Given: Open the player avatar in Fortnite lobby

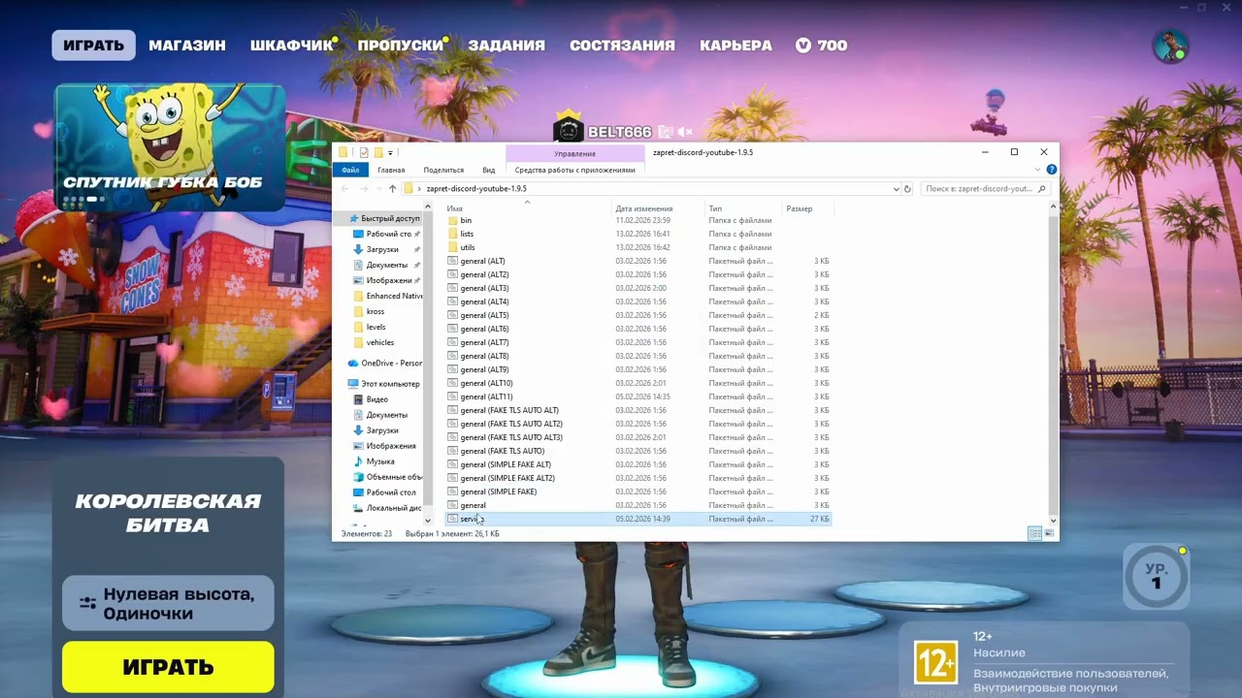Looking at the screenshot, I should tap(1169, 45).
